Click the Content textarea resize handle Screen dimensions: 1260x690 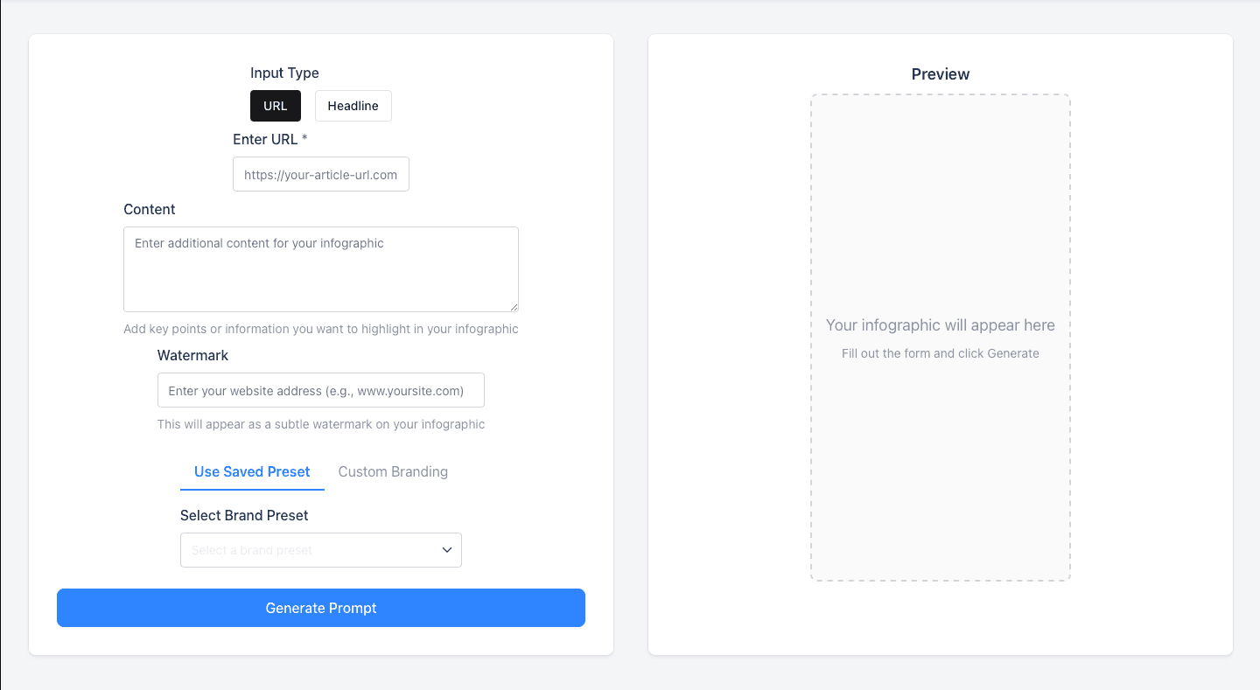tap(514, 307)
